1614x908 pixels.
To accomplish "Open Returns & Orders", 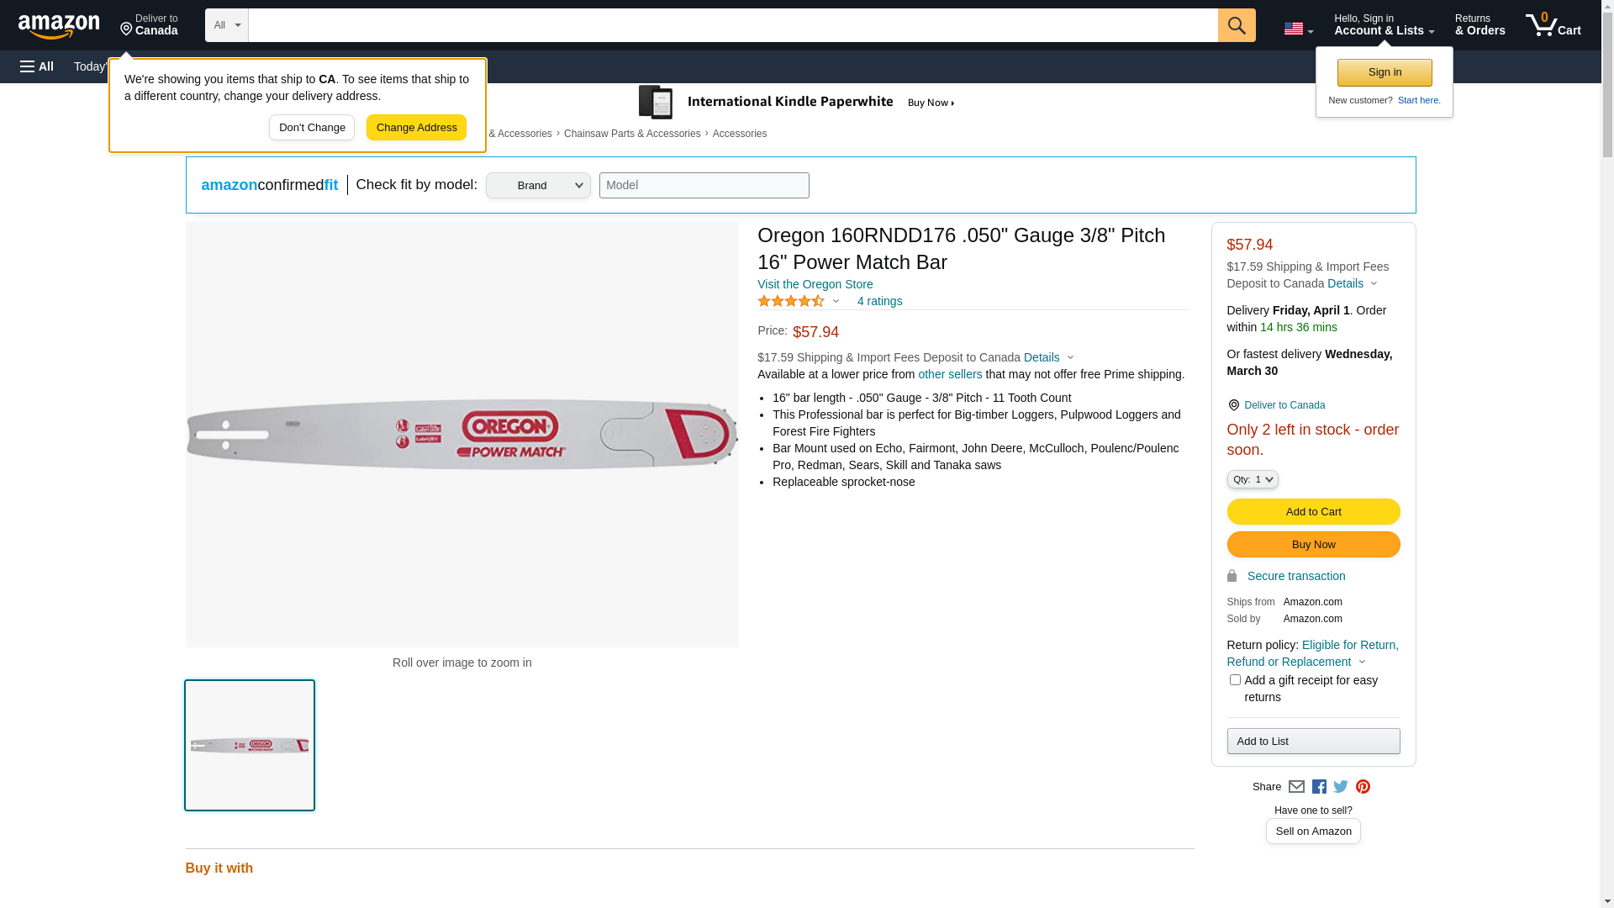I will [x=1479, y=25].
